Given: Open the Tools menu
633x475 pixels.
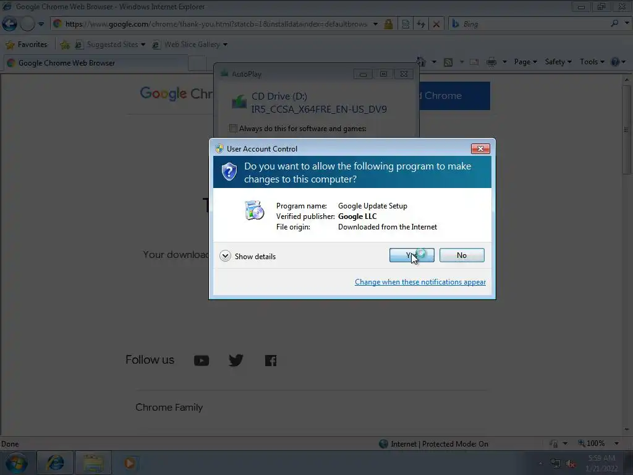Looking at the screenshot, I should (592, 62).
